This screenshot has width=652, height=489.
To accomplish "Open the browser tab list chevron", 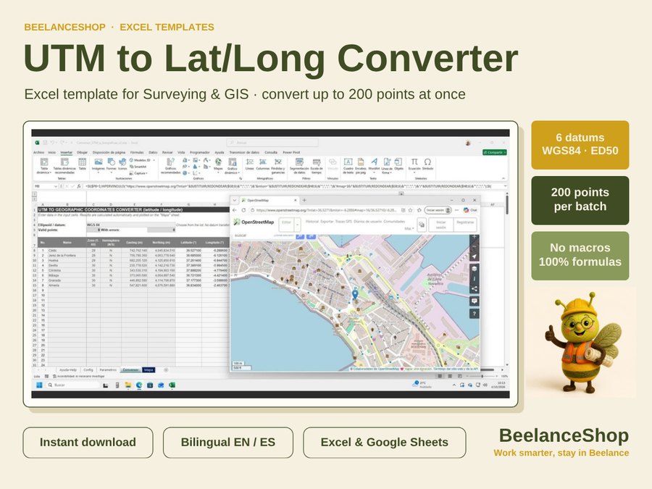I will pyautogui.click(x=235, y=200).
